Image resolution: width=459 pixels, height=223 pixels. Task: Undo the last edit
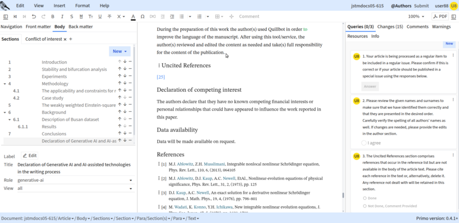(34, 17)
